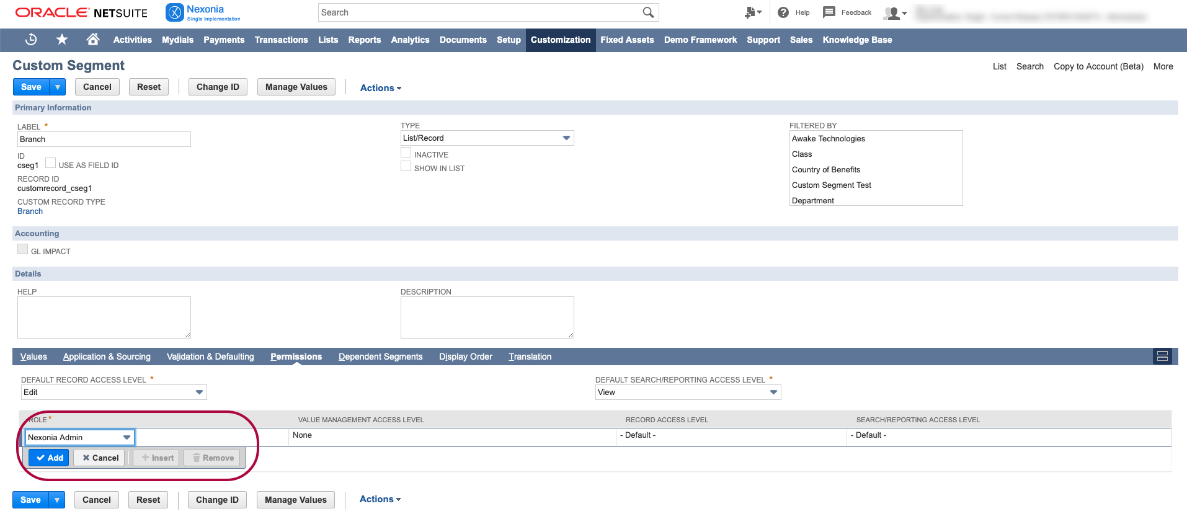
Task: Open the Recent Records clock icon
Action: [x=31, y=40]
